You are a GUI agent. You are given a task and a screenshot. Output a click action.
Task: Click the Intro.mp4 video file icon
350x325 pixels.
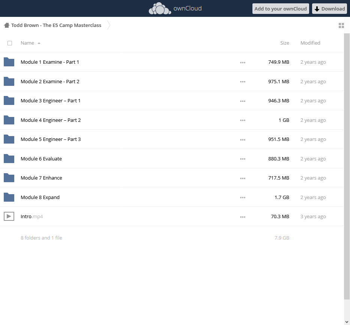click(9, 216)
